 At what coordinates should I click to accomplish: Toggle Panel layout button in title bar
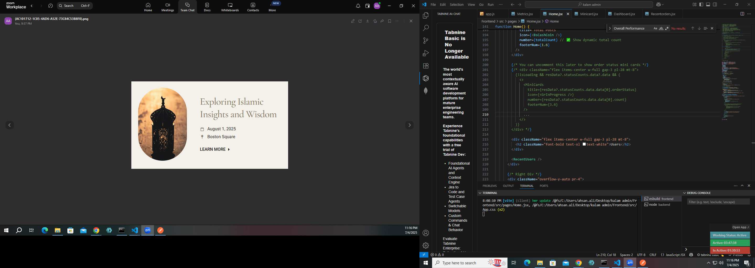pyautogui.click(x=708, y=5)
